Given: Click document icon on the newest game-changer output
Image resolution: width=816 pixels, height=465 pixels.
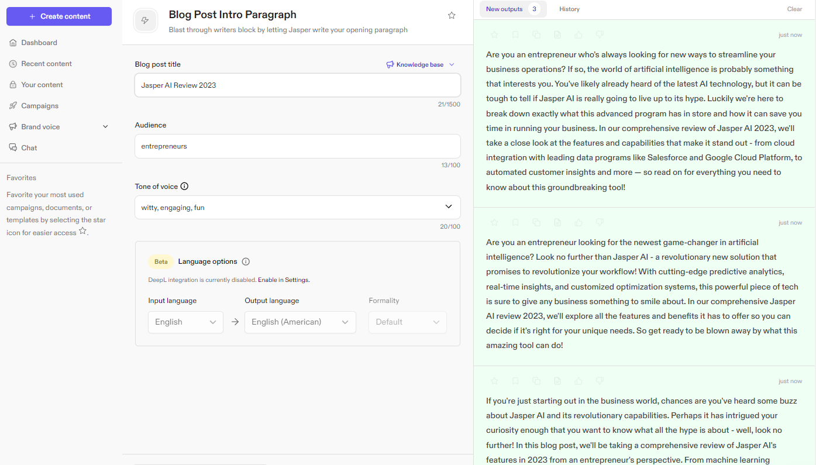Looking at the screenshot, I should pyautogui.click(x=557, y=223).
